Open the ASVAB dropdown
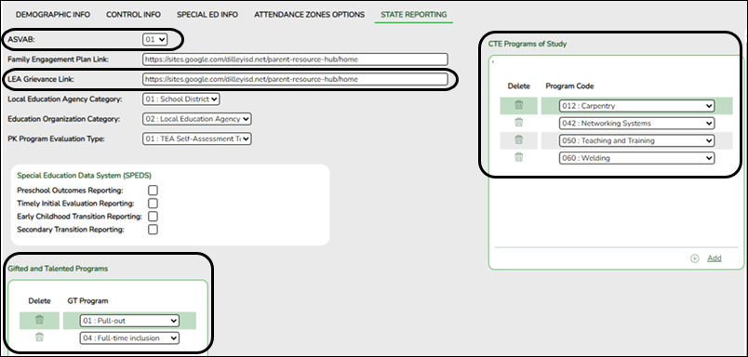Viewport: 748px width, 357px height. click(x=155, y=40)
